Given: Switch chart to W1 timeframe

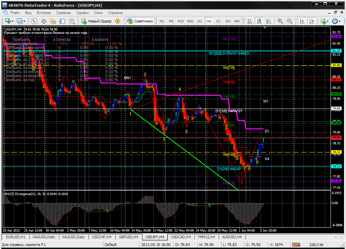Looking at the screenshot, I should (228, 21).
